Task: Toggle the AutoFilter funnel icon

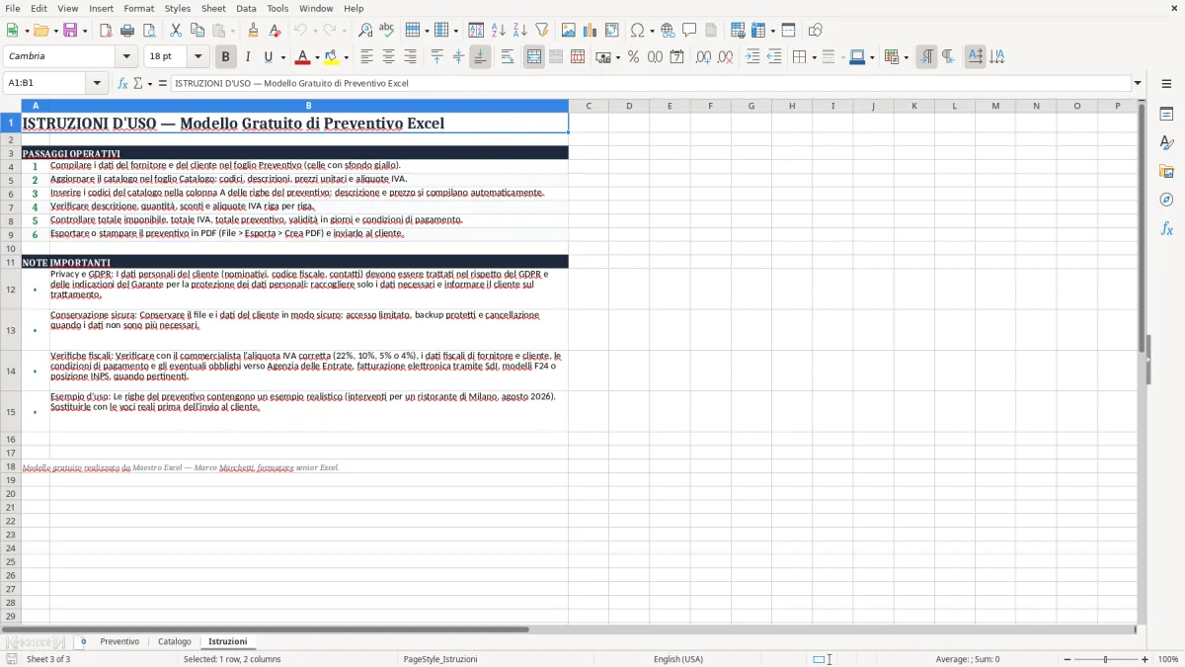Action: [x=541, y=31]
